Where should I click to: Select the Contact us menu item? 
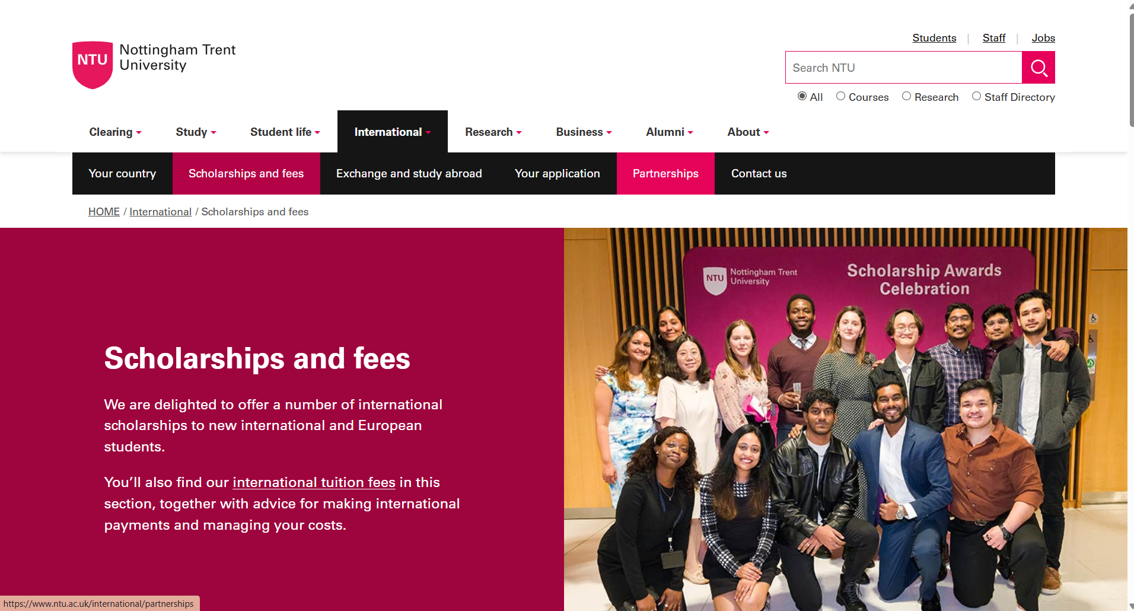pos(759,173)
